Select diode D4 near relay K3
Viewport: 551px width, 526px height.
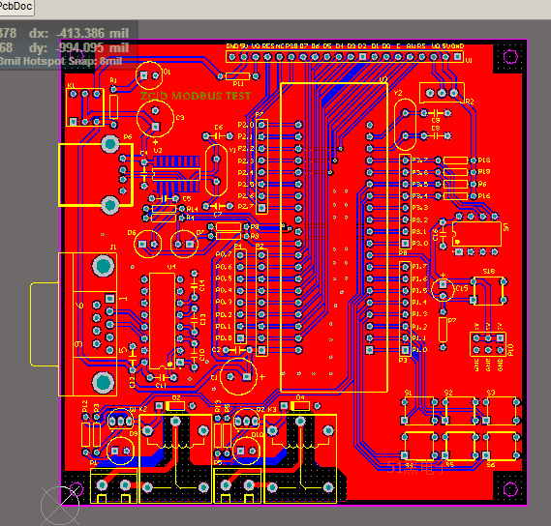[x=300, y=406]
